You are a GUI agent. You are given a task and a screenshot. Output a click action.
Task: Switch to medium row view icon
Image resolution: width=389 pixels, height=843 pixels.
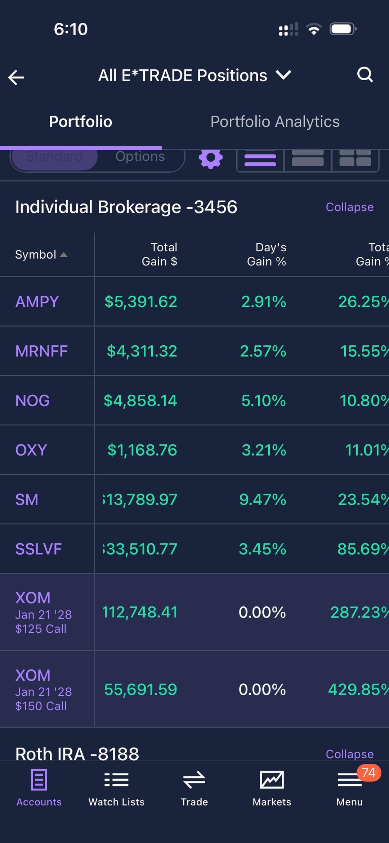pyautogui.click(x=308, y=160)
